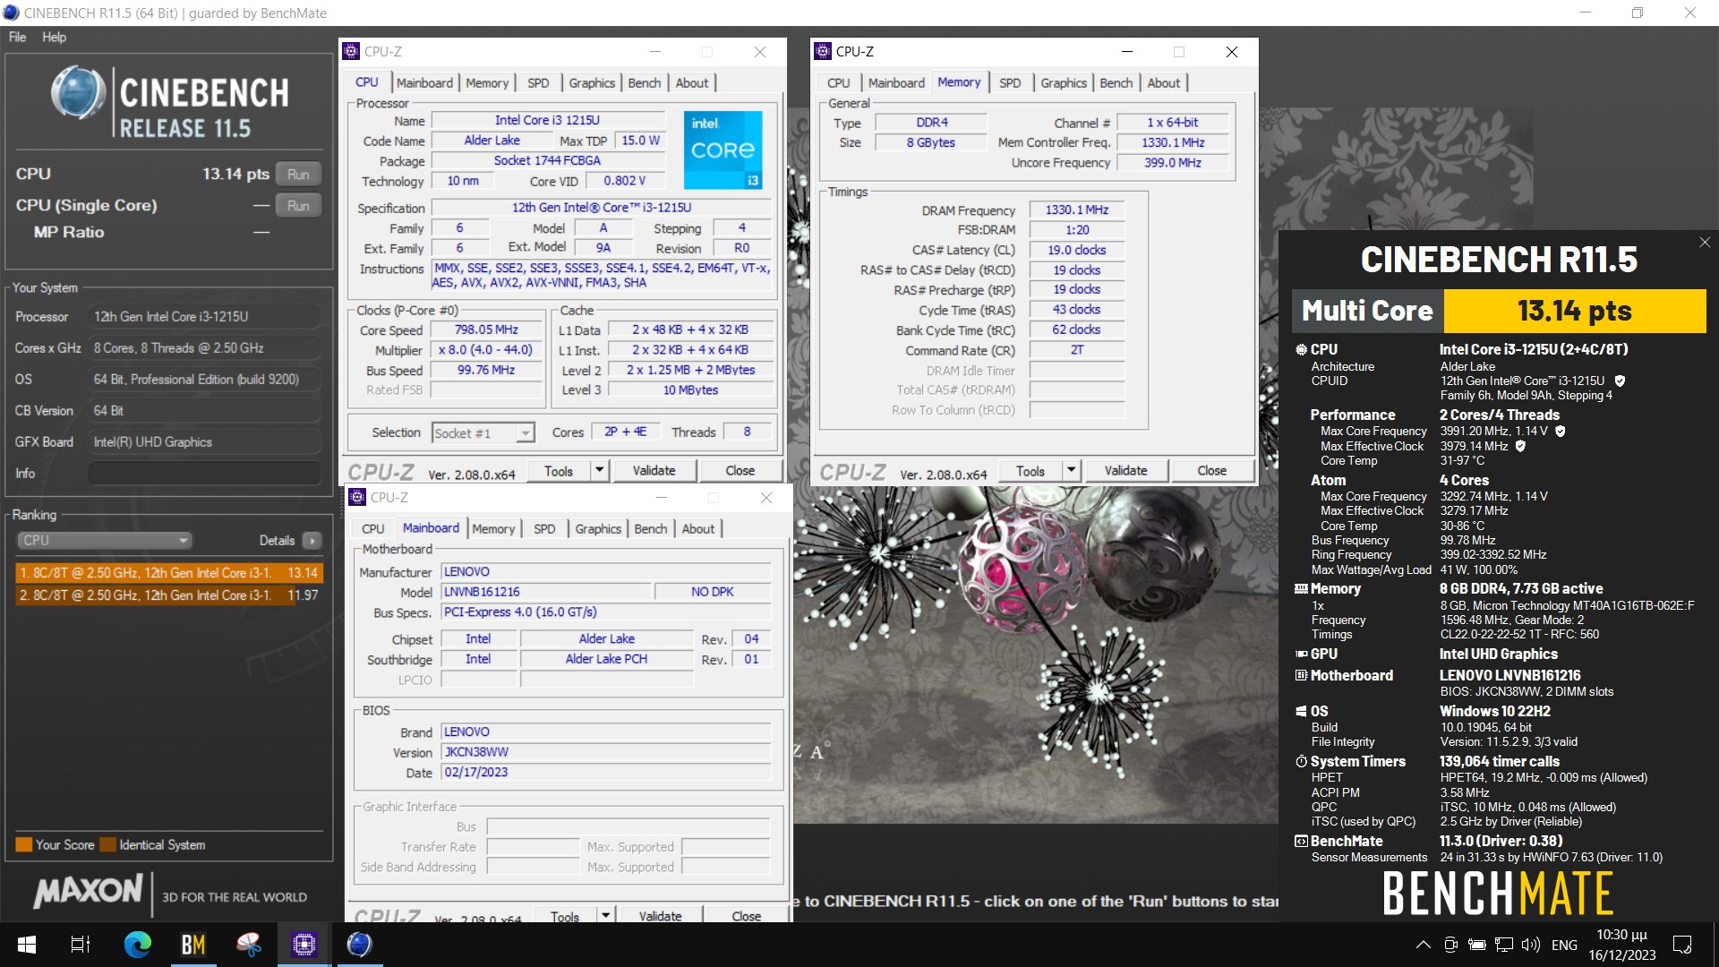Open notification center icon
Screen dimensions: 1719x967
click(1682, 945)
